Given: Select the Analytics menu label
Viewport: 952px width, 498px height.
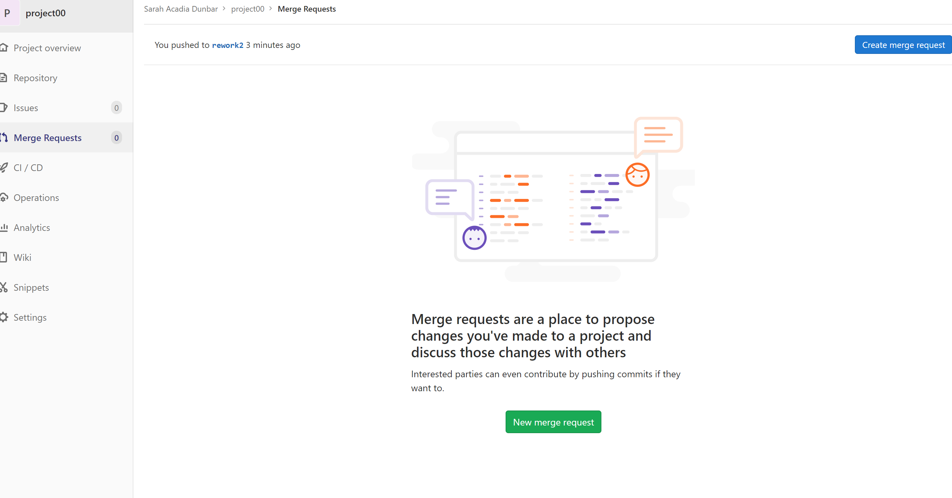Looking at the screenshot, I should (32, 228).
